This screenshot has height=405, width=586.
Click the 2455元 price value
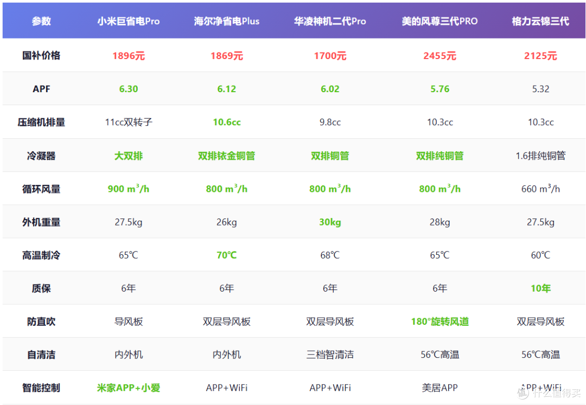(x=439, y=56)
